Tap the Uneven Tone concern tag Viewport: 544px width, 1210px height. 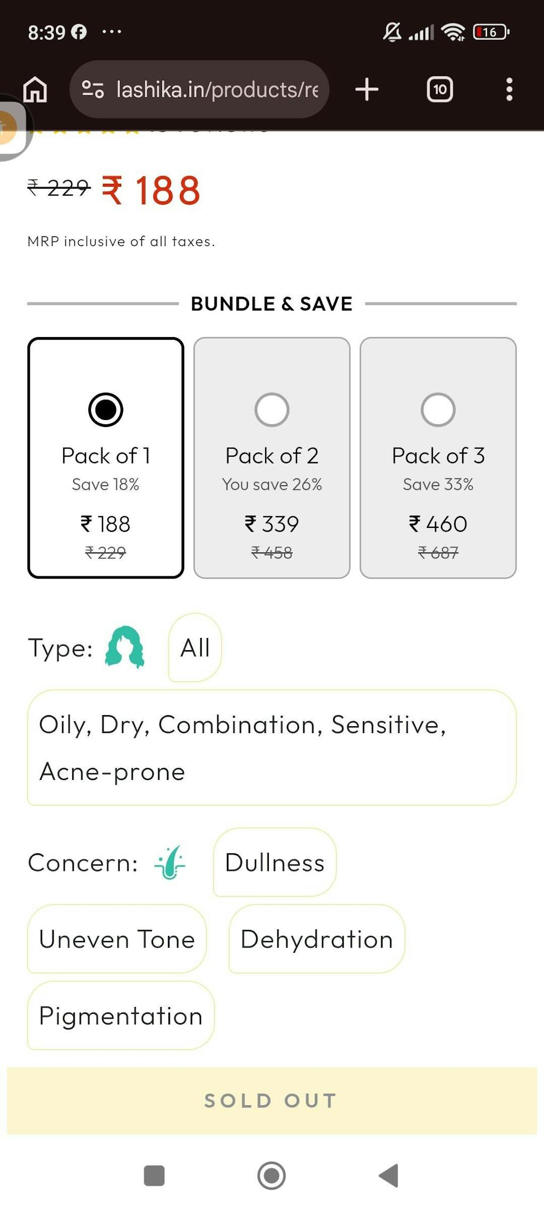pyautogui.click(x=117, y=939)
